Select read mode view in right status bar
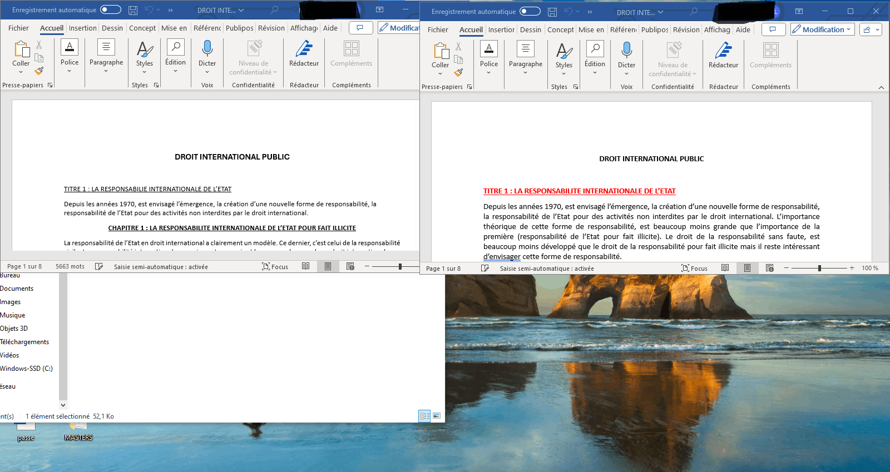 (725, 268)
